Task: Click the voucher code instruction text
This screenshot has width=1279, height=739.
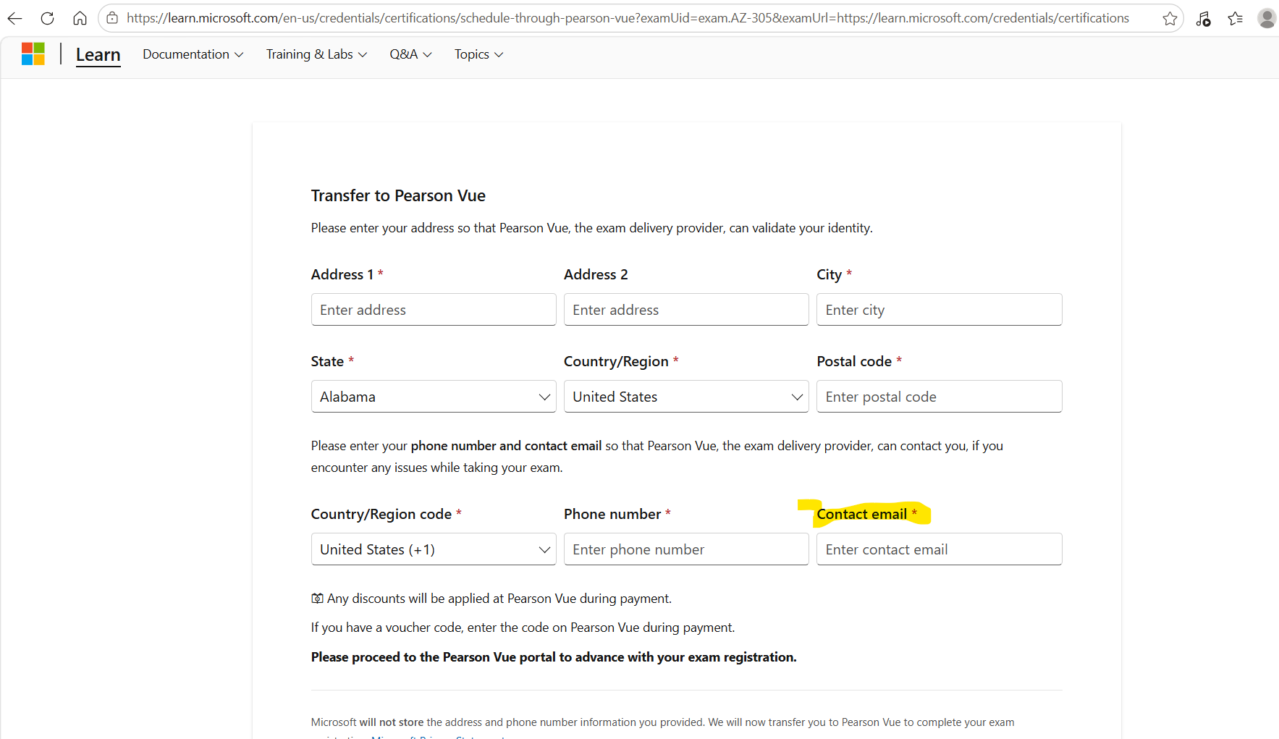Action: 523,628
